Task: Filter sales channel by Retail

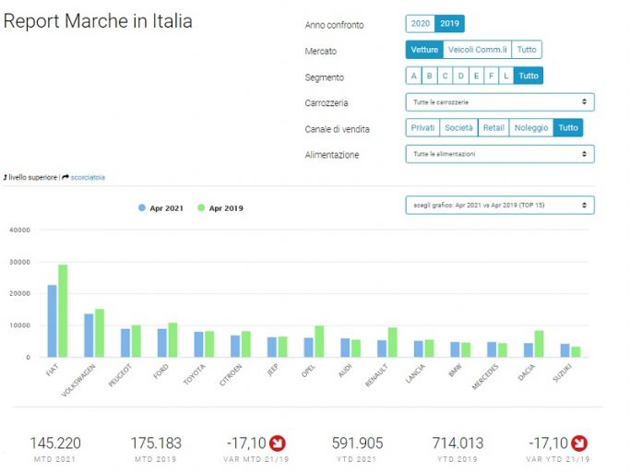Action: [x=493, y=128]
